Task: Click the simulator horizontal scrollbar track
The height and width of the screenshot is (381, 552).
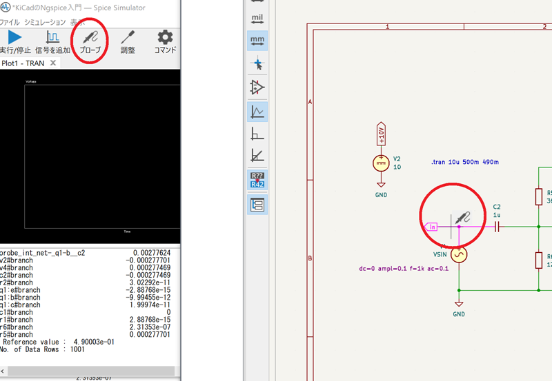Action: [x=91, y=371]
